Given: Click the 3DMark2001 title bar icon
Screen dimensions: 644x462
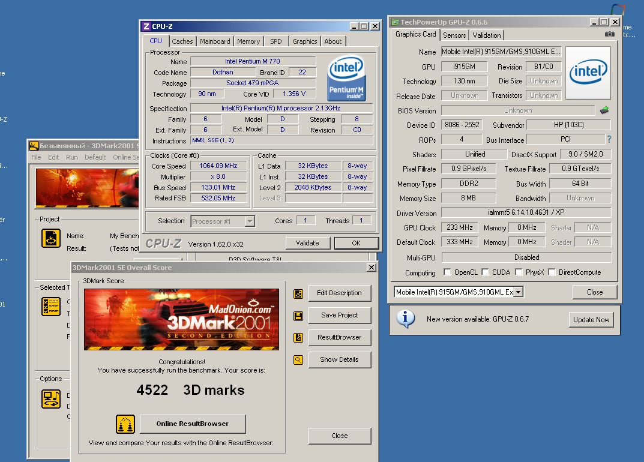Looking at the screenshot, I should (x=34, y=146).
